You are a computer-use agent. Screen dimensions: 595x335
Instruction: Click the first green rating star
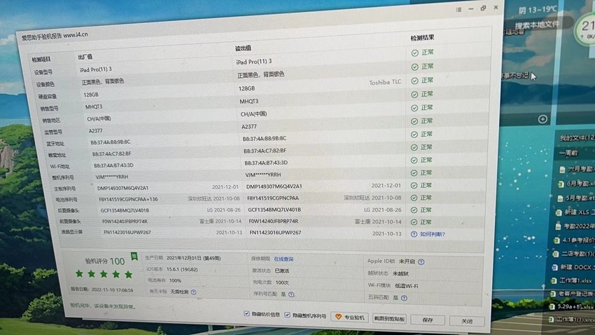pyautogui.click(x=79, y=273)
